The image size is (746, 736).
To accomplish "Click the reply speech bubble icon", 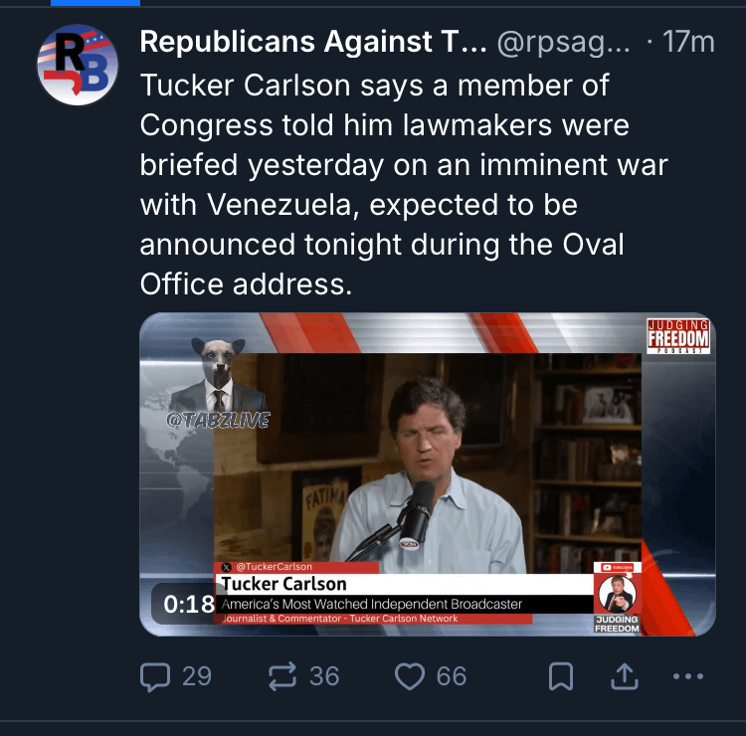I will (155, 677).
